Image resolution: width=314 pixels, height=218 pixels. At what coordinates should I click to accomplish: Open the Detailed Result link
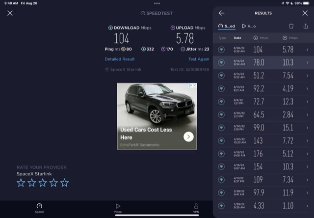coord(120,59)
